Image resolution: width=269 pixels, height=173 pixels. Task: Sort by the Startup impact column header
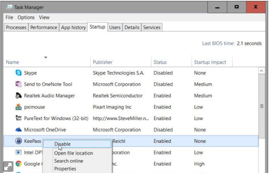tap(210, 62)
